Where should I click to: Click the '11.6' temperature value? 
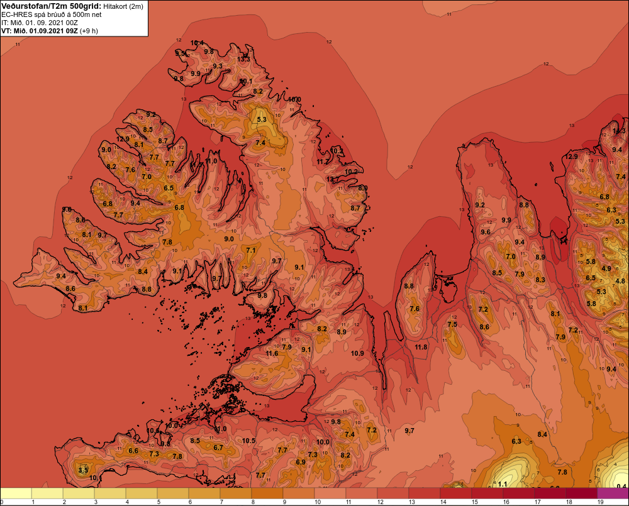pos(272,353)
